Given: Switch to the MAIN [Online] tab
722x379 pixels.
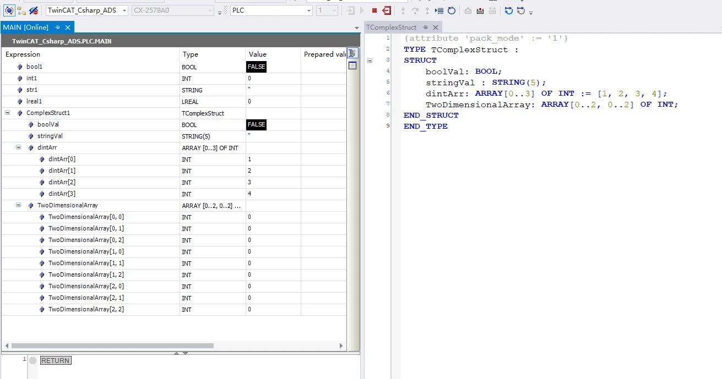Looking at the screenshot, I should tap(26, 28).
